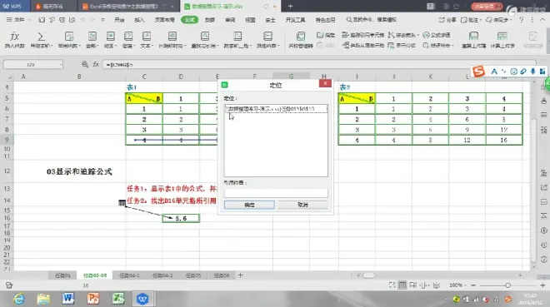Click the Sogou input method S logo
Viewport: 550px width, 307px height.
478,72
